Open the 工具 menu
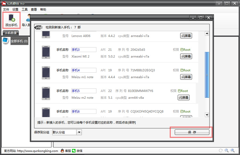240x155 pixels. coord(24,10)
